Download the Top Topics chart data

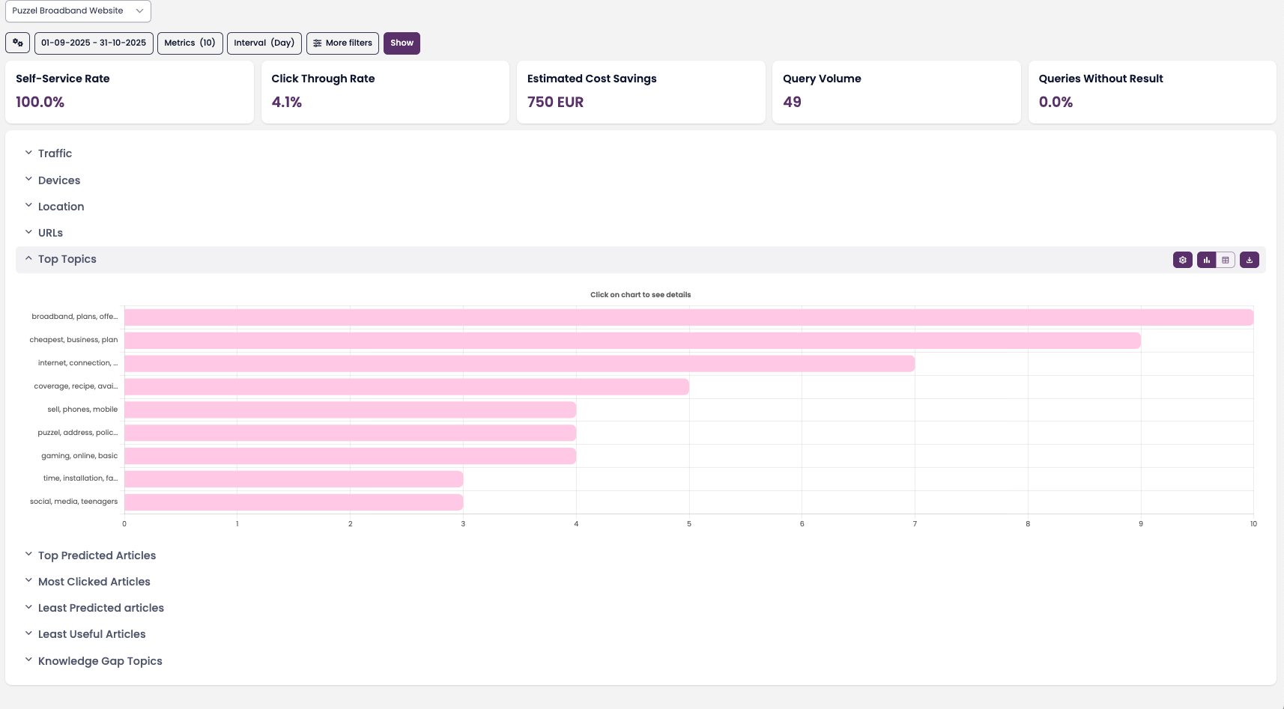(x=1249, y=260)
